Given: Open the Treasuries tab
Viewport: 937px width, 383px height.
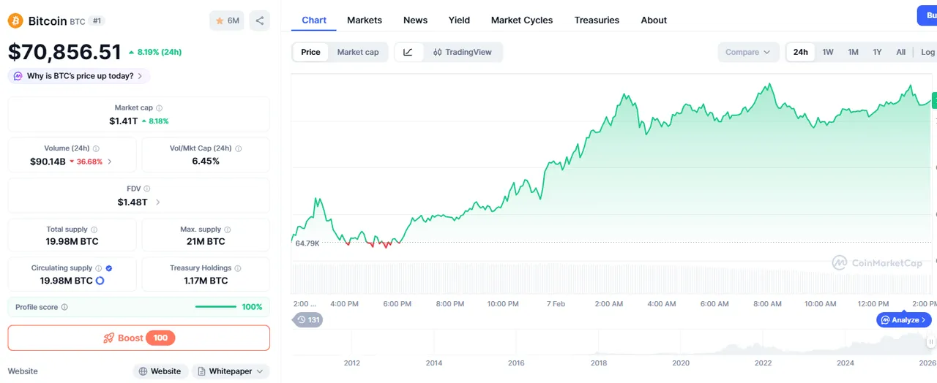Looking at the screenshot, I should tap(597, 20).
